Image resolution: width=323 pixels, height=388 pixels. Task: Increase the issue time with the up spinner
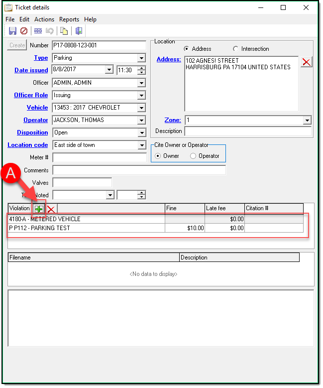141,68
